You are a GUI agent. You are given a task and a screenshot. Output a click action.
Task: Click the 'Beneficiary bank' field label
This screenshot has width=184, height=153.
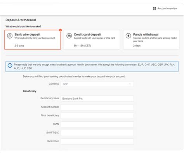(x=50, y=98)
